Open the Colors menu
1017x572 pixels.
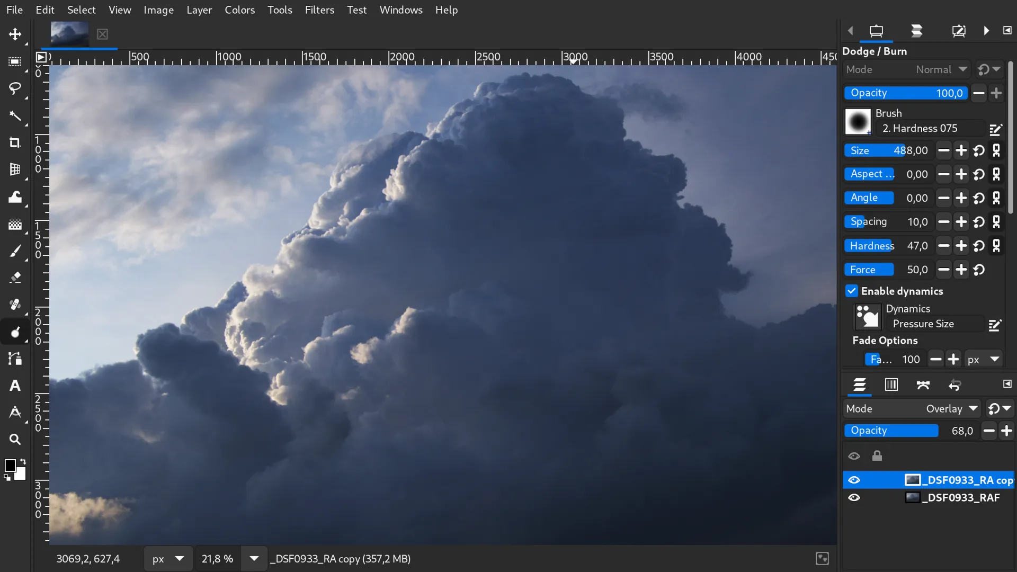coord(239,9)
